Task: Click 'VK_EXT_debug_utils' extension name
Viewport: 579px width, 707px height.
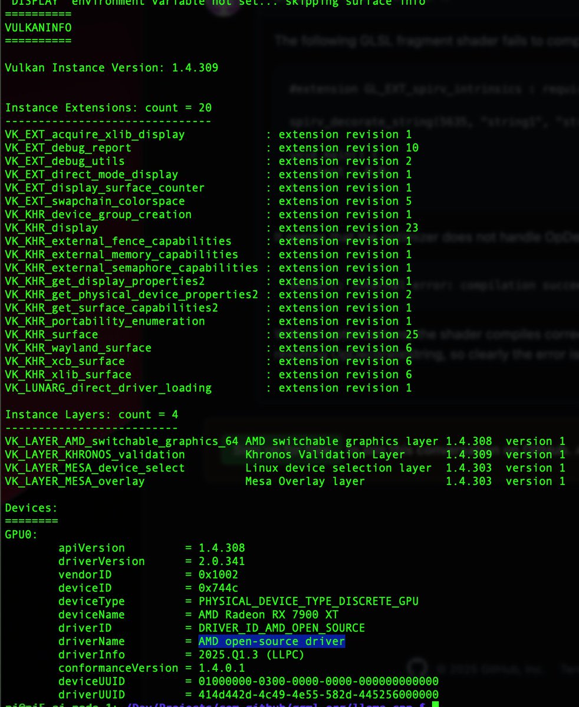Action: coord(65,161)
